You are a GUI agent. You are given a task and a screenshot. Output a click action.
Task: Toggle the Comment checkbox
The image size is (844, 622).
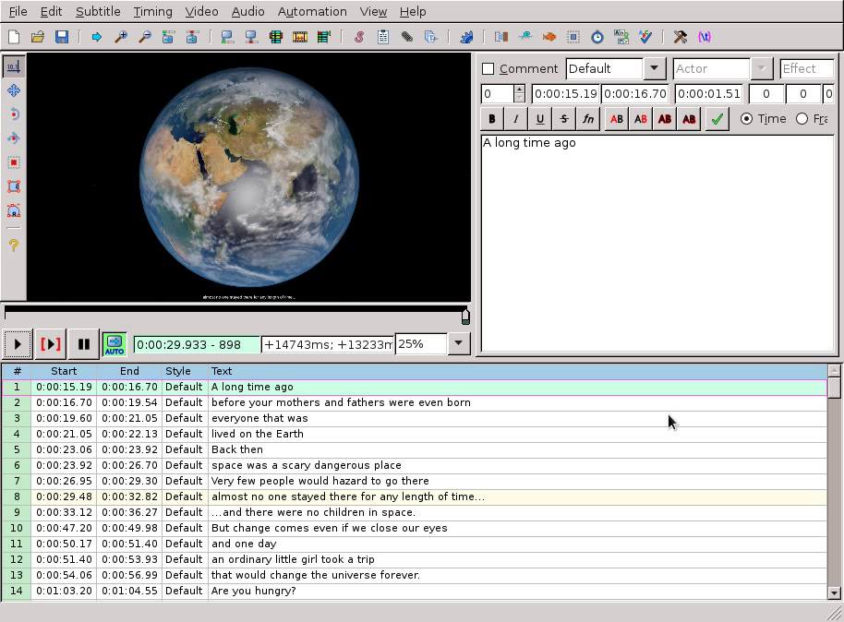488,69
